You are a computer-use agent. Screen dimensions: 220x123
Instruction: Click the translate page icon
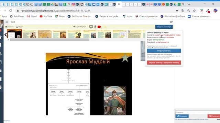tap(183, 11)
